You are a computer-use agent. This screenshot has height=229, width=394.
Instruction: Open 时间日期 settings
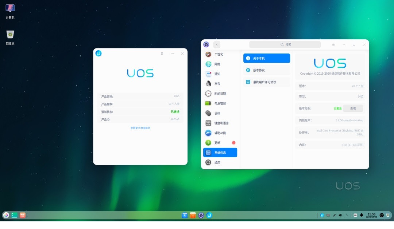point(220,94)
